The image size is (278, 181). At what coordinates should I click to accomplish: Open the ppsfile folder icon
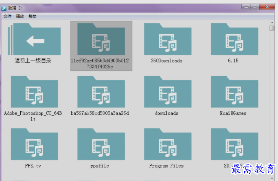(101, 144)
